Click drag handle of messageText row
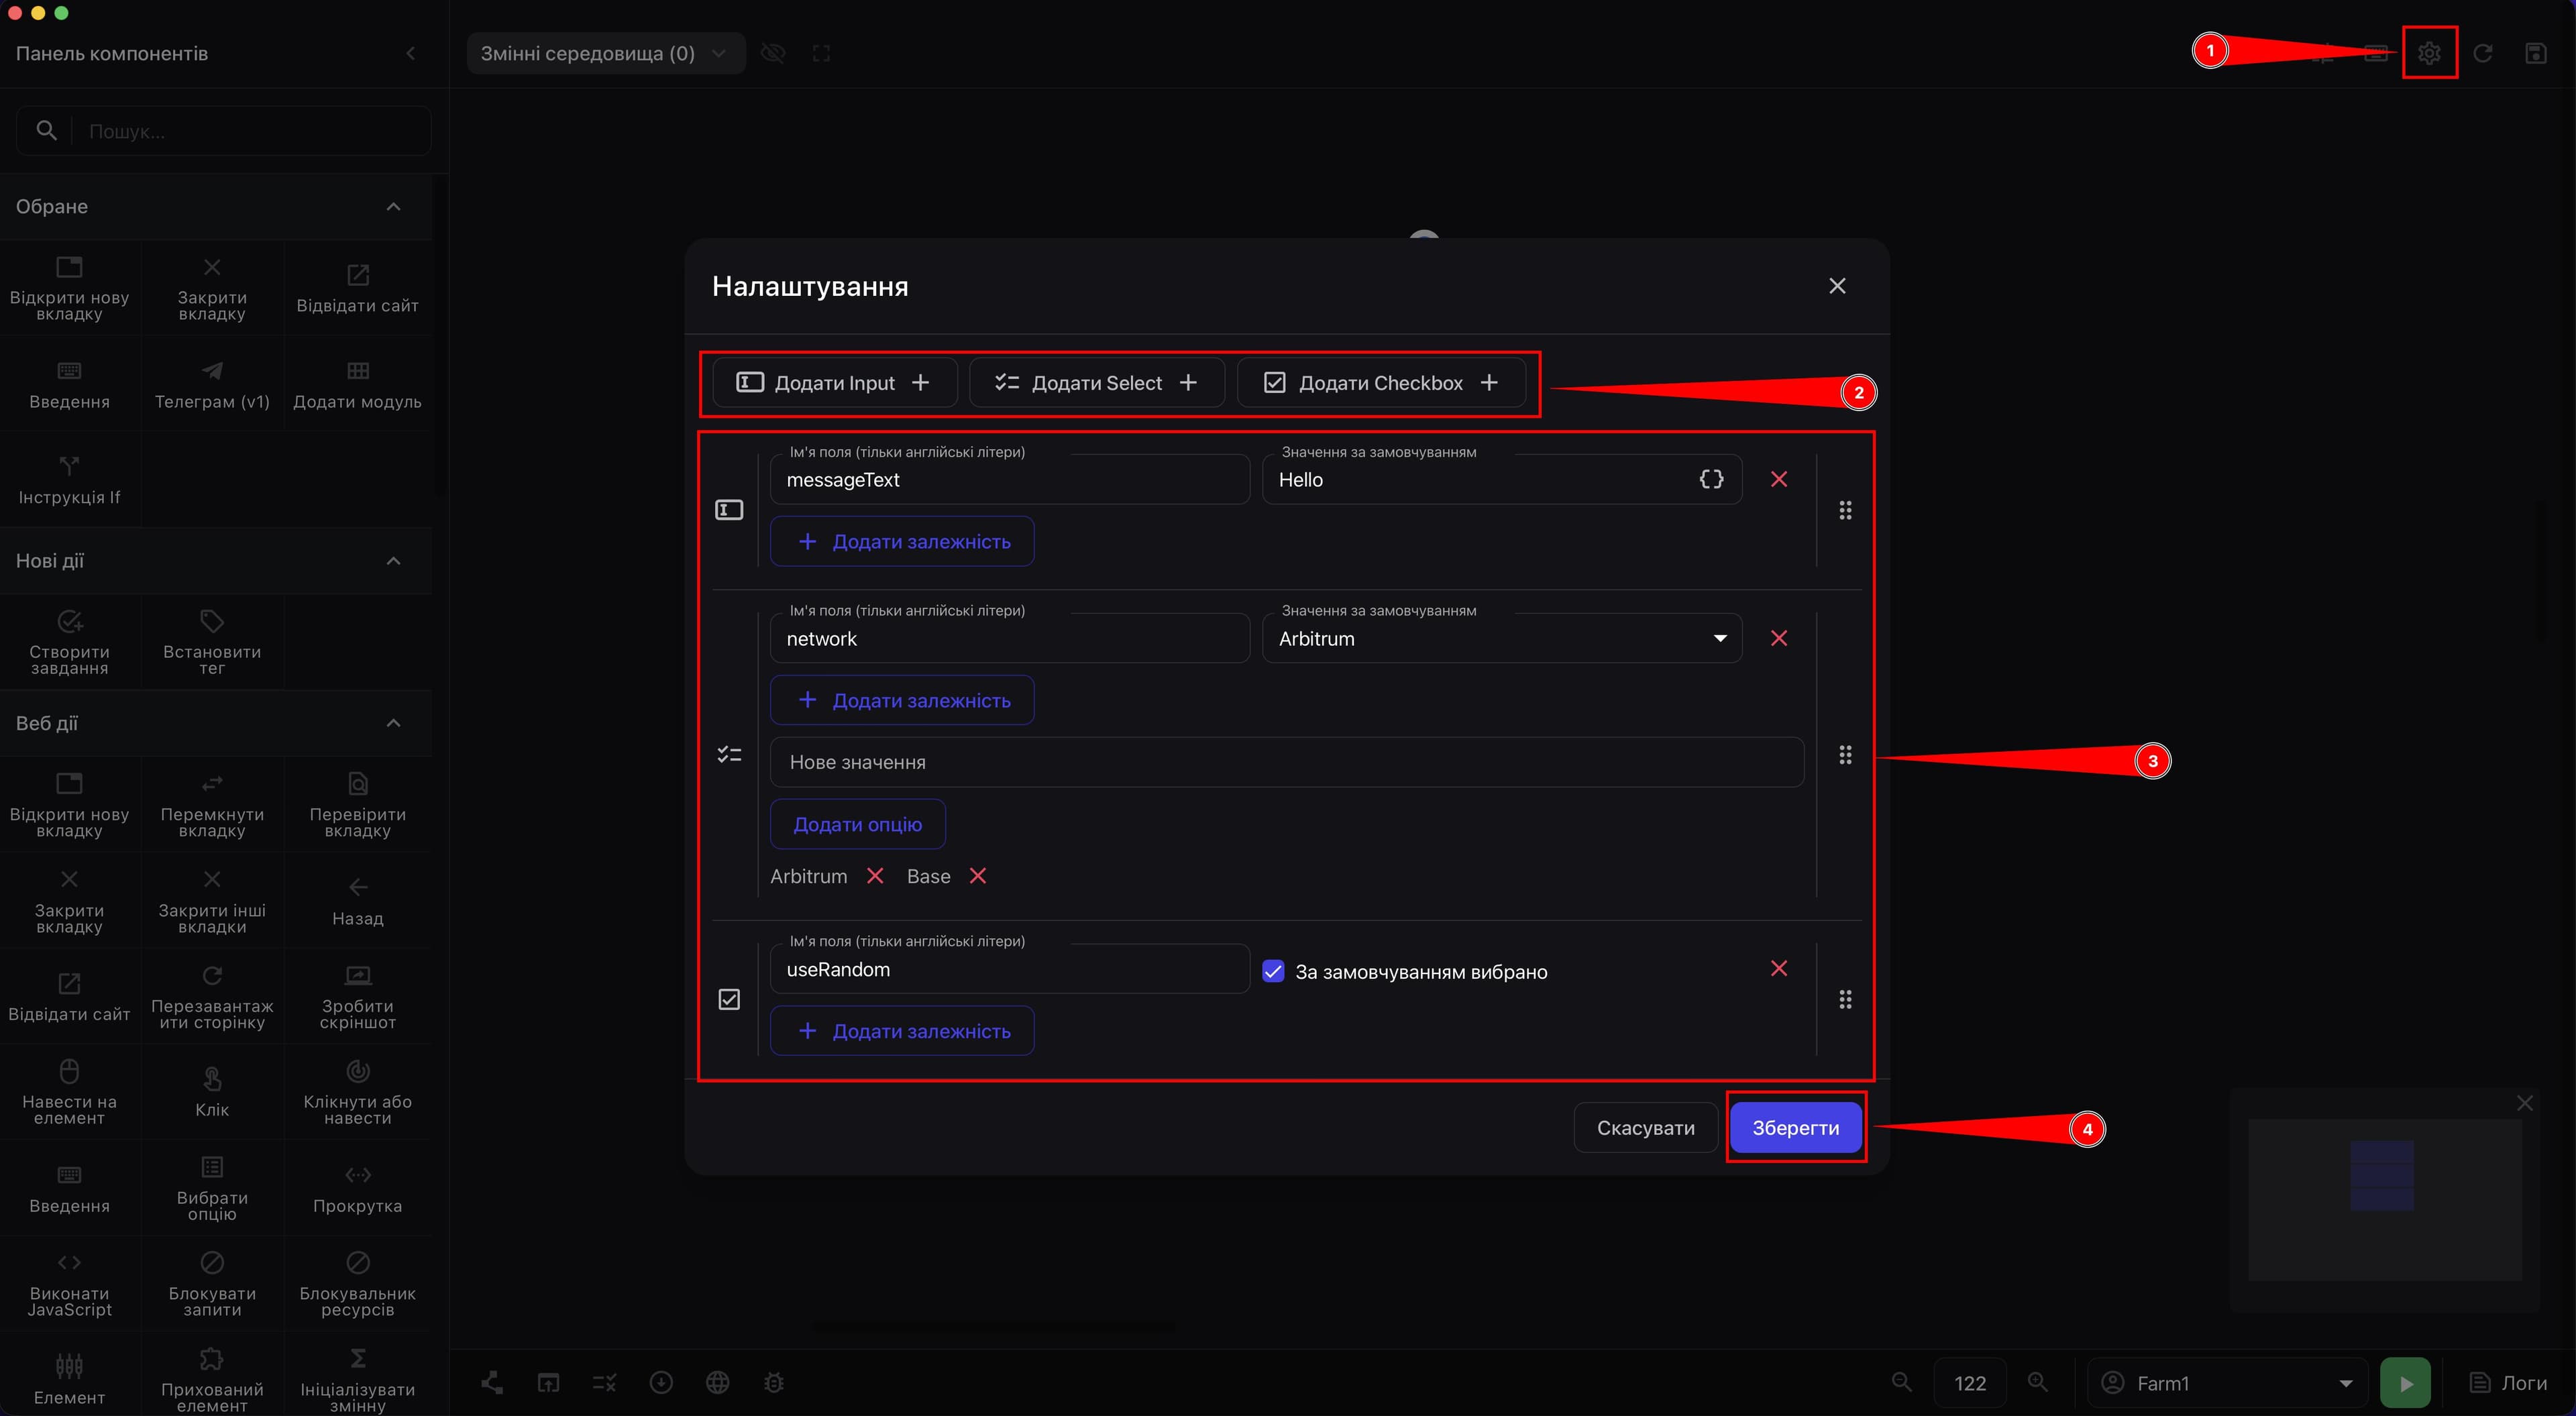 (1845, 510)
